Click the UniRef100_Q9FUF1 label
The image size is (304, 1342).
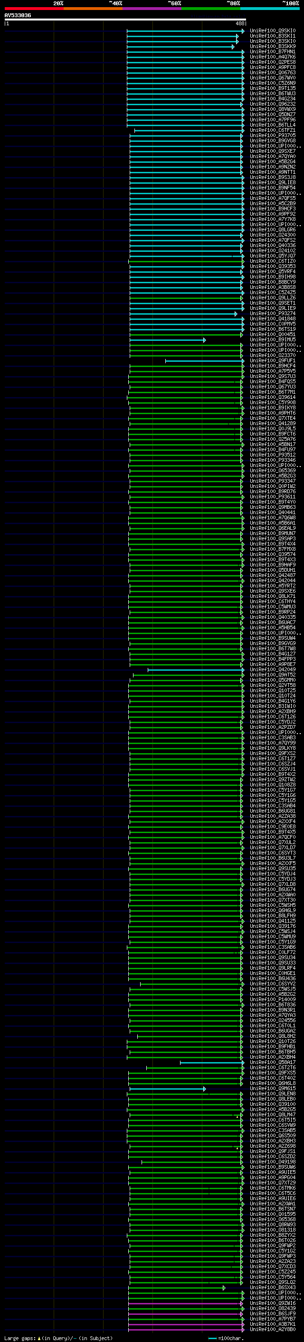[273, 360]
